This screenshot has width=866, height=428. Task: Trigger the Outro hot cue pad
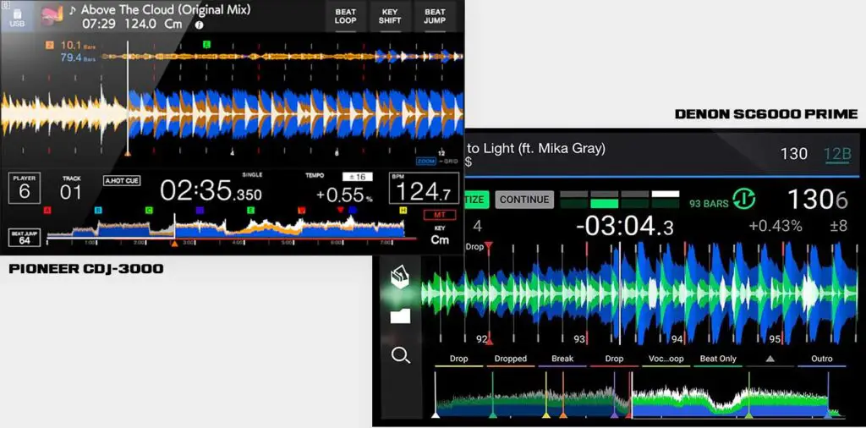822,359
